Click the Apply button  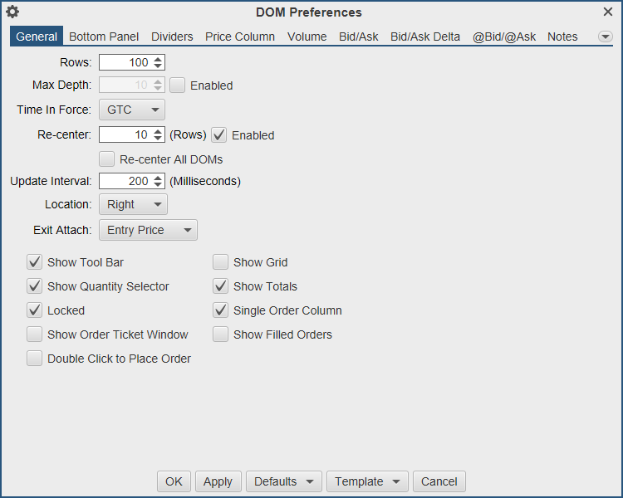[218, 481]
